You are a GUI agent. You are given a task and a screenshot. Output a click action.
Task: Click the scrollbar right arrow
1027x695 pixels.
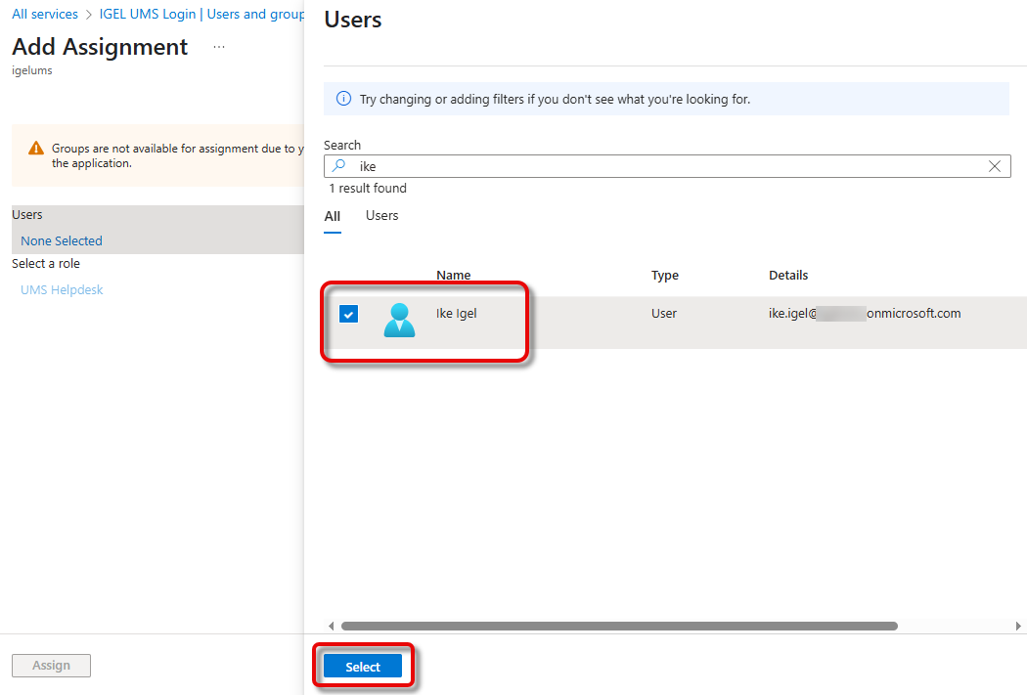tap(1019, 626)
